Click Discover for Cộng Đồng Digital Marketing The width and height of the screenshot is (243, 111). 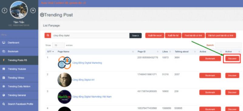coord(232,58)
